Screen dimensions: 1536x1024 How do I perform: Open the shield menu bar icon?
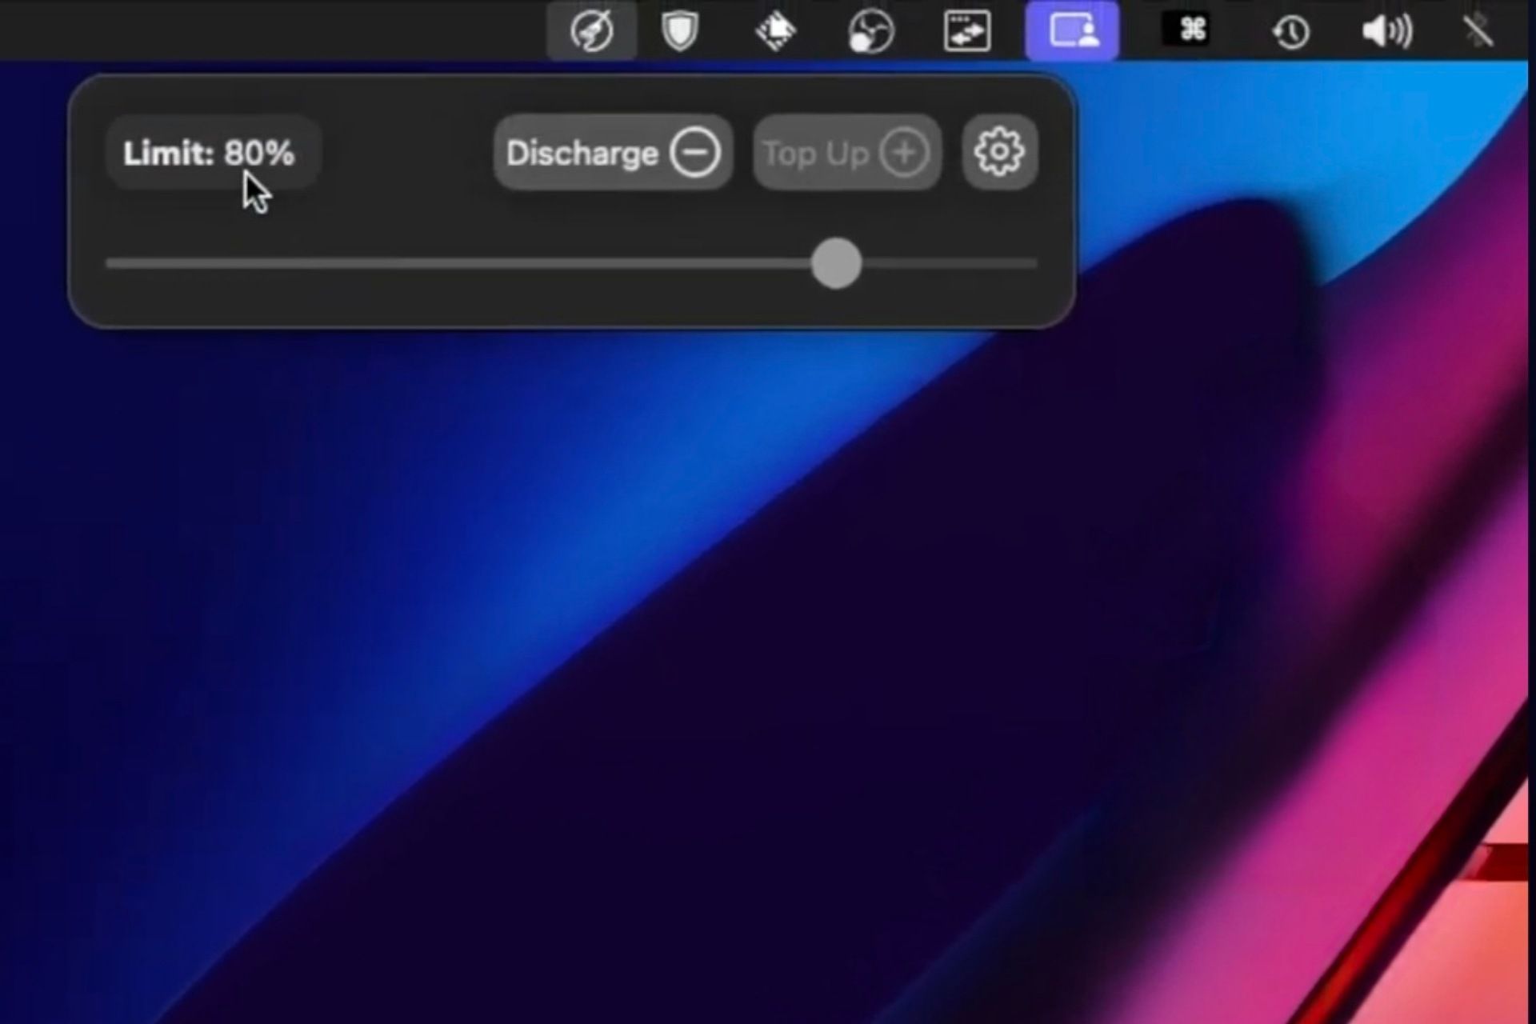680,31
